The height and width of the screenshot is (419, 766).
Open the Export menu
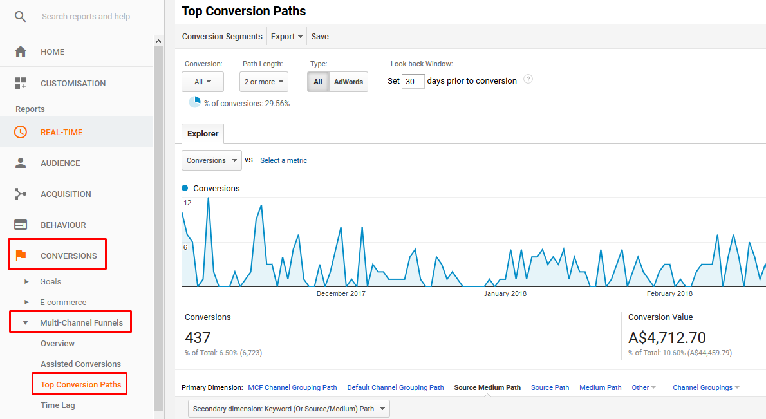pyautogui.click(x=286, y=36)
